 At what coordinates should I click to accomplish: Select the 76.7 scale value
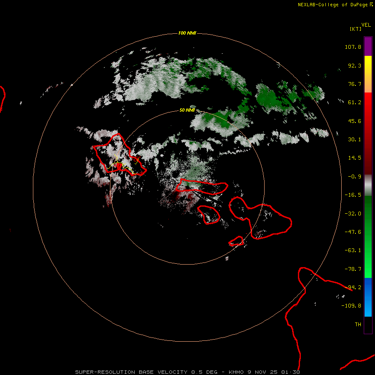click(x=355, y=84)
